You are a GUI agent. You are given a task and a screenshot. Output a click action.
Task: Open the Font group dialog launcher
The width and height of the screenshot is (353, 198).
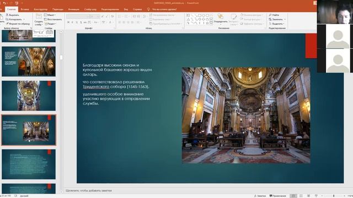[115, 28]
